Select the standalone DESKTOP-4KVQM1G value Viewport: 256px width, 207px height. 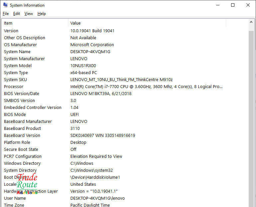click(x=90, y=52)
